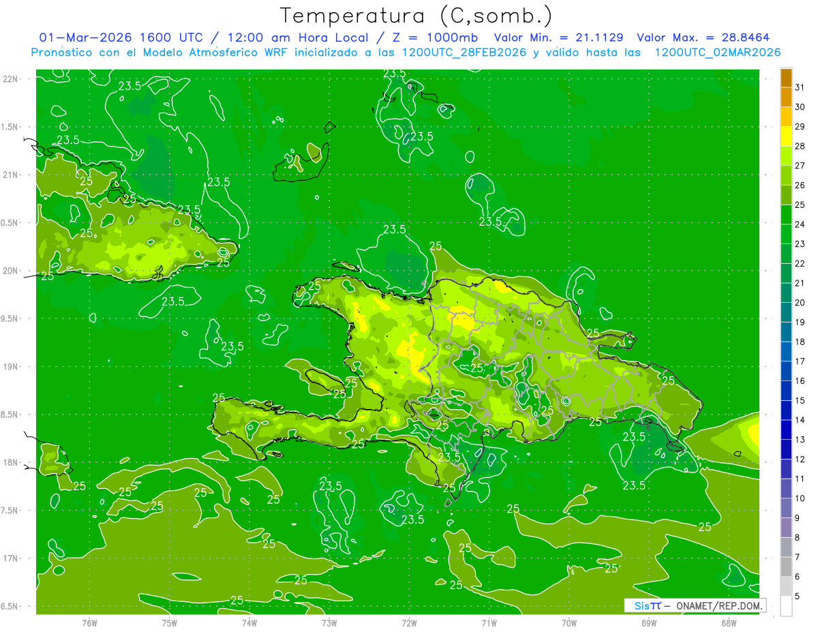Viewport: 818px width, 632px height.
Task: Click legend value 7 on the color scale
Action: click(x=798, y=557)
